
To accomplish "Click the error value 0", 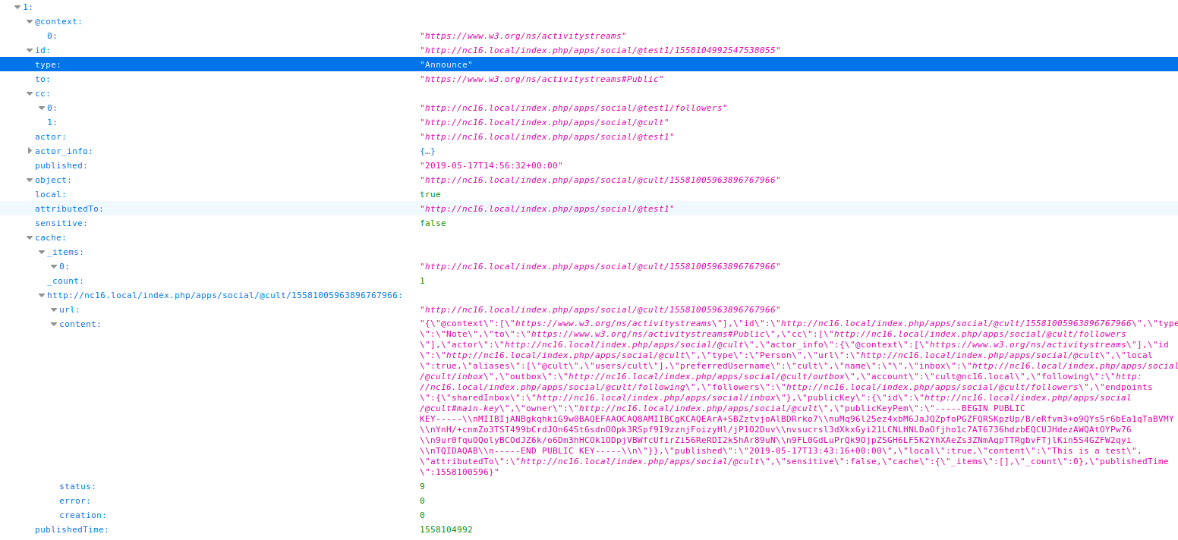I will click(x=423, y=501).
